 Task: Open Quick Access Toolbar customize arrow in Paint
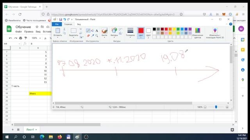[x=72, y=19]
